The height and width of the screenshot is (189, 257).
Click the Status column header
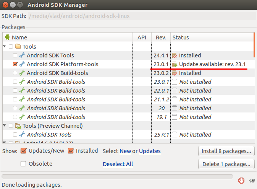click(211, 37)
